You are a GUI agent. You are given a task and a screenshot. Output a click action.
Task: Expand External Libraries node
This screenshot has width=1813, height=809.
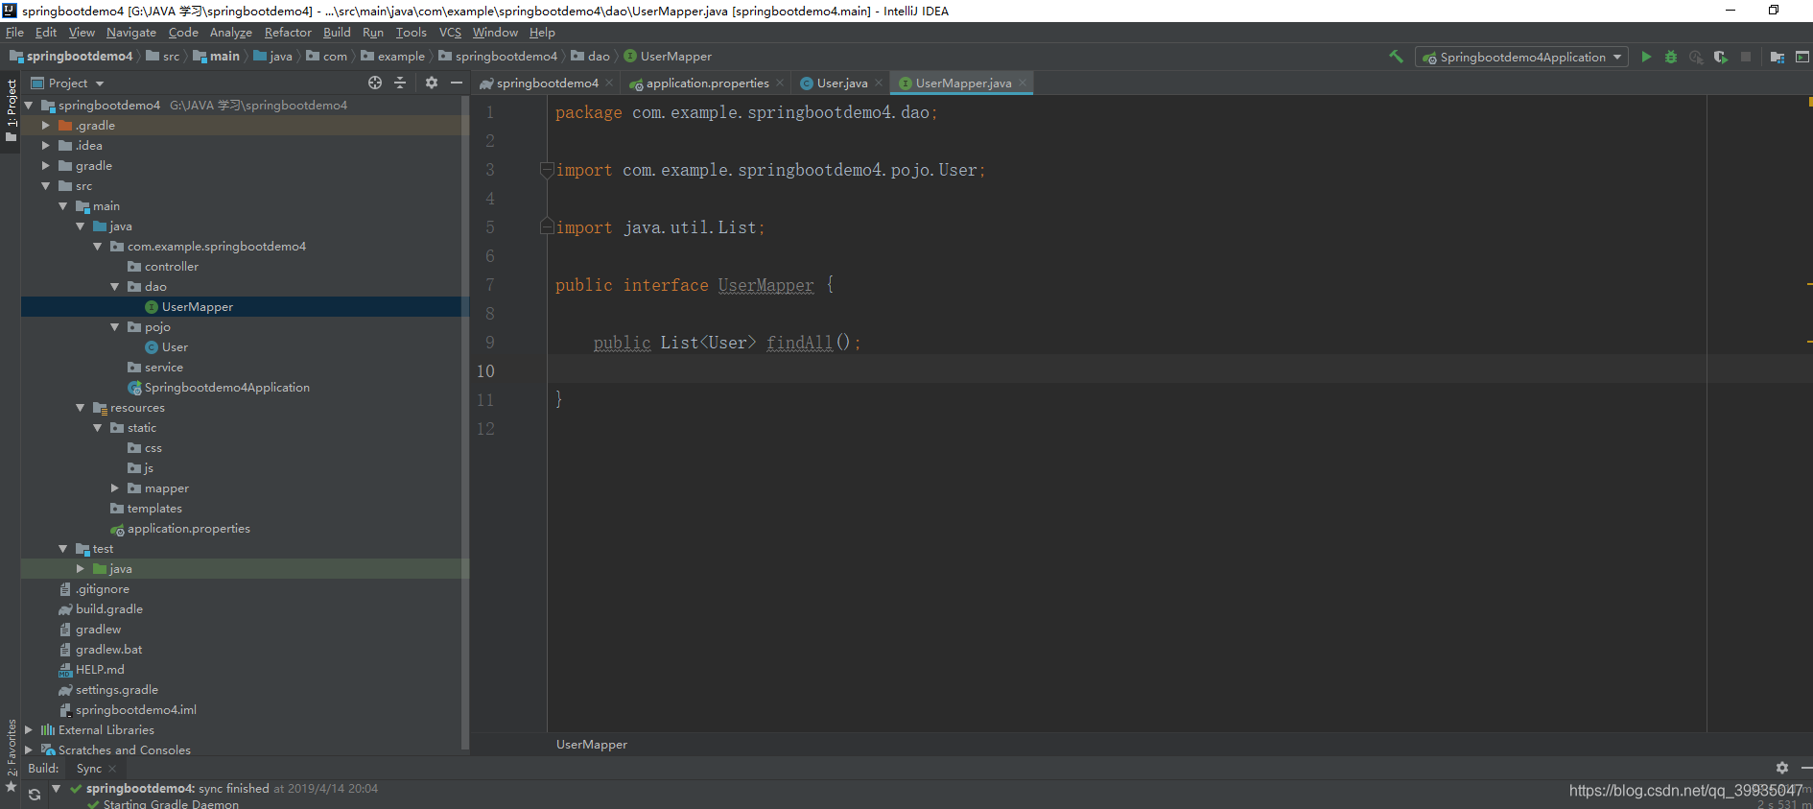[x=28, y=730]
